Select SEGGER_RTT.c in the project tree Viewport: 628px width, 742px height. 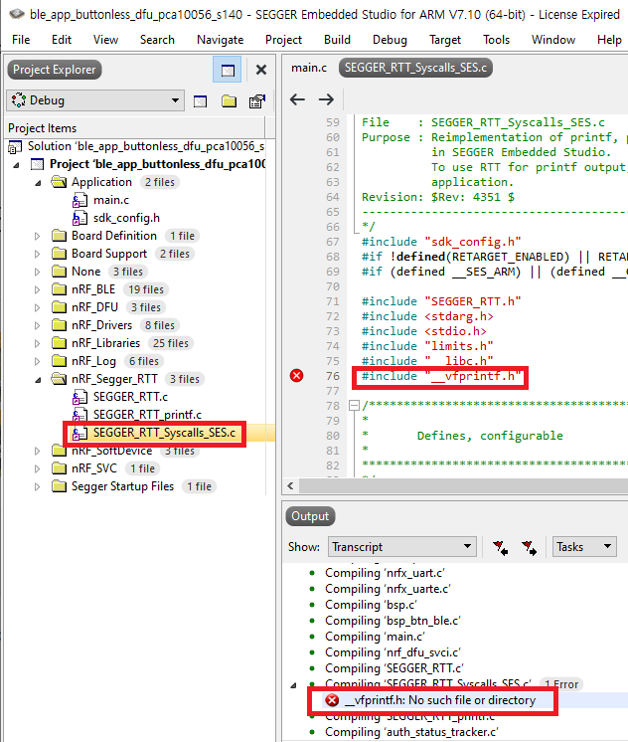pos(130,397)
